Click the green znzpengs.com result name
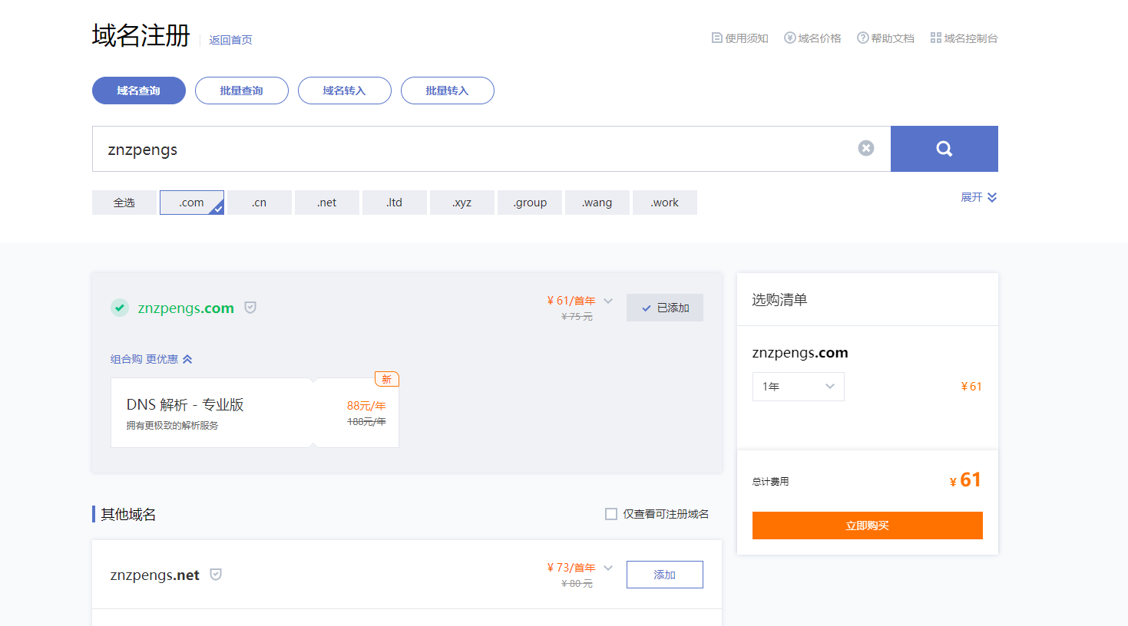The width and height of the screenshot is (1128, 626). coord(186,308)
